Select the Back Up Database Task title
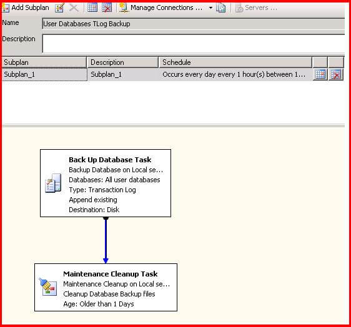 110,160
